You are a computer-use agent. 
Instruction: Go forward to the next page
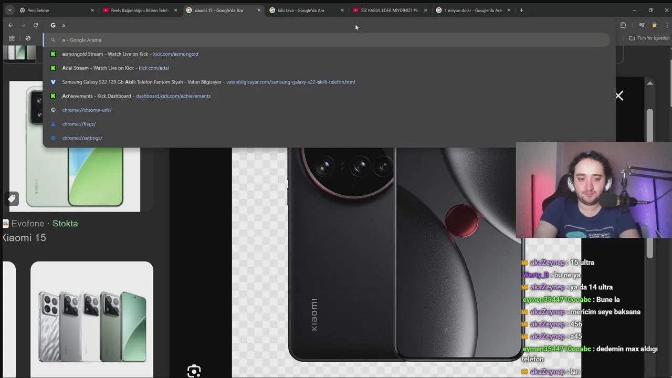coord(23,25)
